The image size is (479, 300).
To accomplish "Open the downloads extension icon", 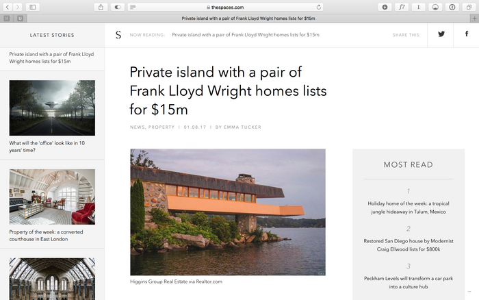I will [x=385, y=7].
